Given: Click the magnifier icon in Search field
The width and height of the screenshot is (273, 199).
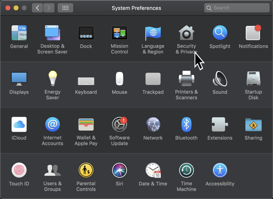Looking at the screenshot, I should [x=209, y=8].
